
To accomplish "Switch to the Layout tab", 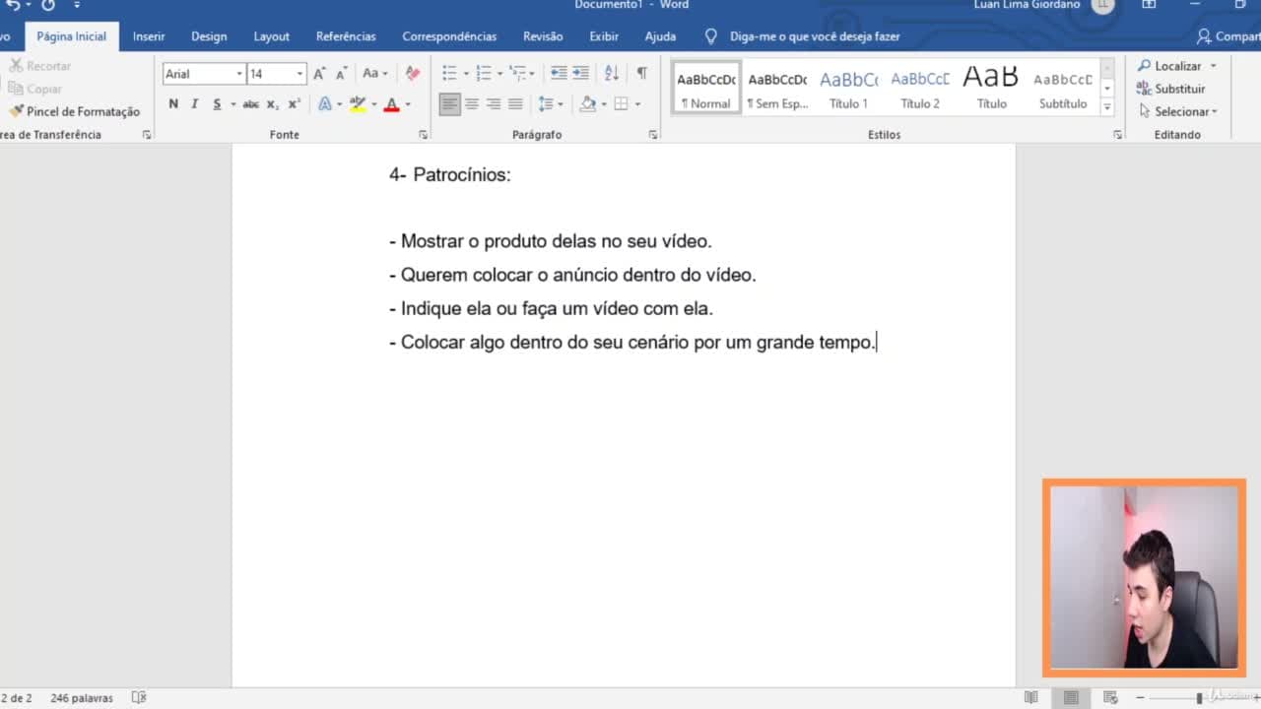I will [x=271, y=36].
